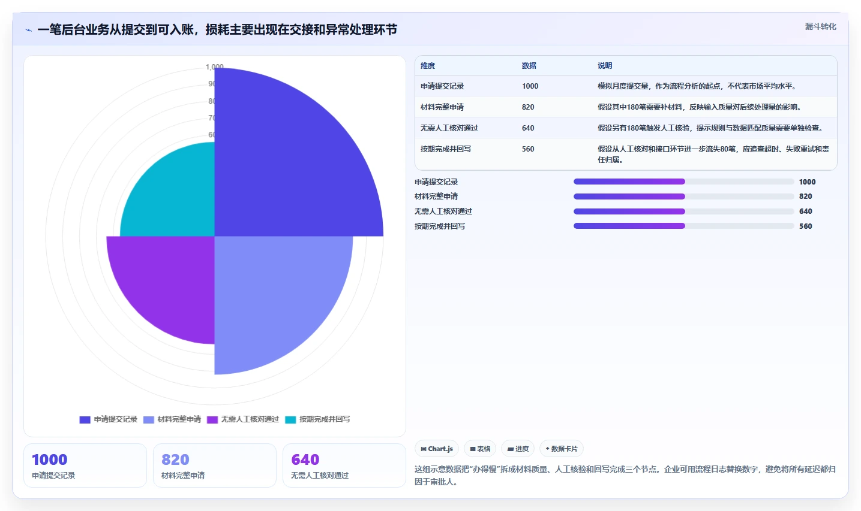The width and height of the screenshot is (861, 511).
Task: Click the 数据卡片 tag chip
Action: (x=562, y=449)
